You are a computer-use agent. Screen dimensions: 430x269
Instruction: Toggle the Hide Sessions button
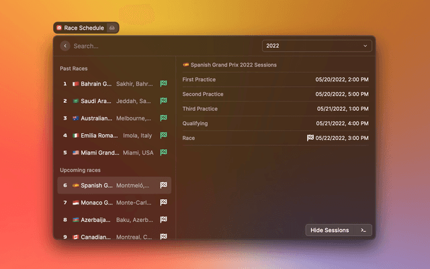tap(329, 230)
